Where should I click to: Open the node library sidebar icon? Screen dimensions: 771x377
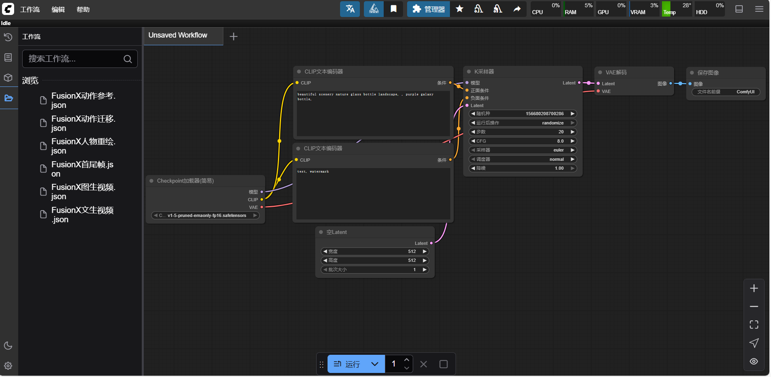click(8, 57)
